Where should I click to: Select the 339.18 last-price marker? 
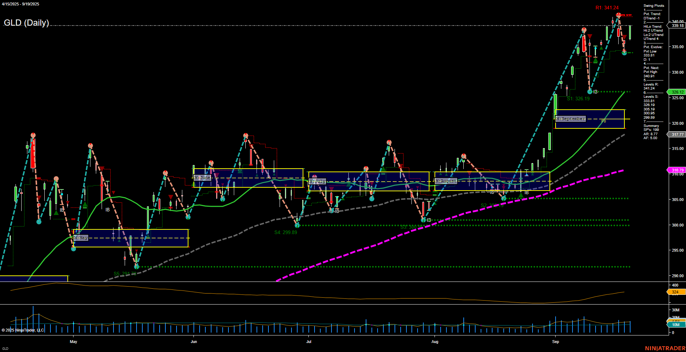pos(677,26)
